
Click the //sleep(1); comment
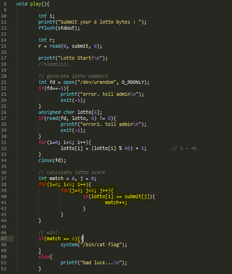pos(54,64)
